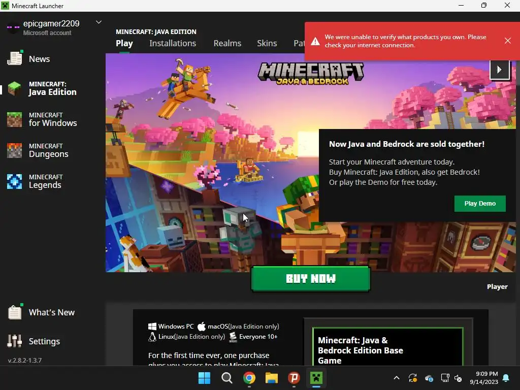Screen dimensions: 520x390
Task: Click the Windows PC platform icon
Action: [152, 327]
